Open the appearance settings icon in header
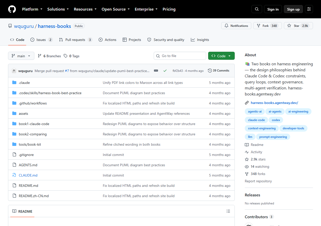 click(309, 9)
